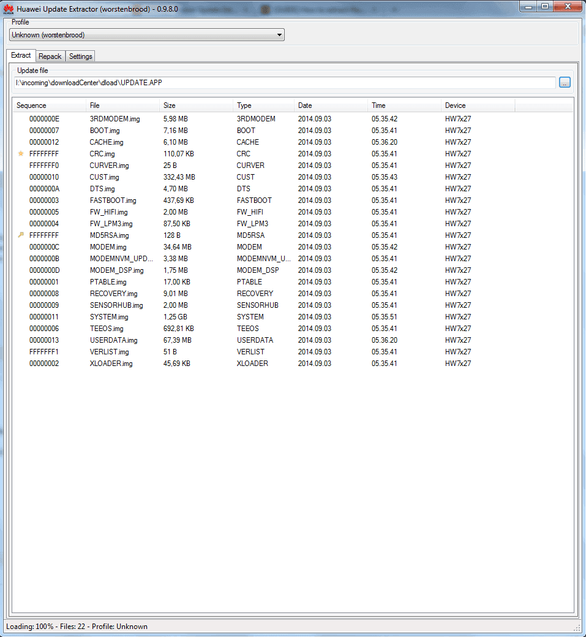Screen dimensions: 586x637
Task: Click the browse button for update file
Action: [x=565, y=83]
